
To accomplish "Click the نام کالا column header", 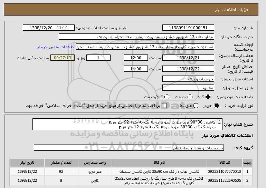I will [159, 162].
